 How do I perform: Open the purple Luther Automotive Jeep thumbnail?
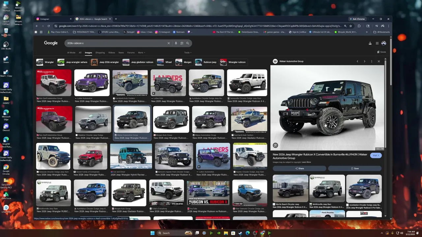coord(92,83)
